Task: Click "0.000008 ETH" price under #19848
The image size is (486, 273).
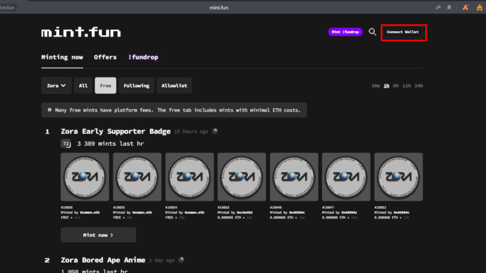Action: click(x=281, y=218)
